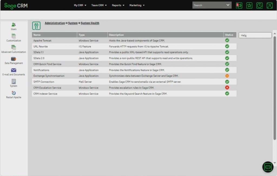This screenshot has height=176, width=277.
Task: Click 'Provides the Keyword Search feature' description
Action: point(138,94)
